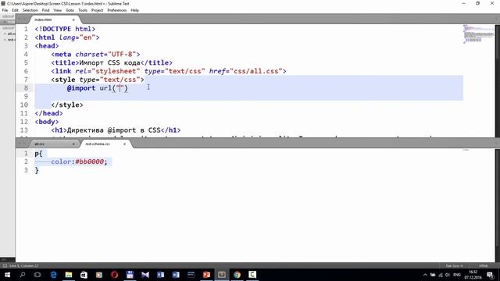500x281 pixels.
Task: Click the code minimap in the top pane
Action: (x=478, y=34)
